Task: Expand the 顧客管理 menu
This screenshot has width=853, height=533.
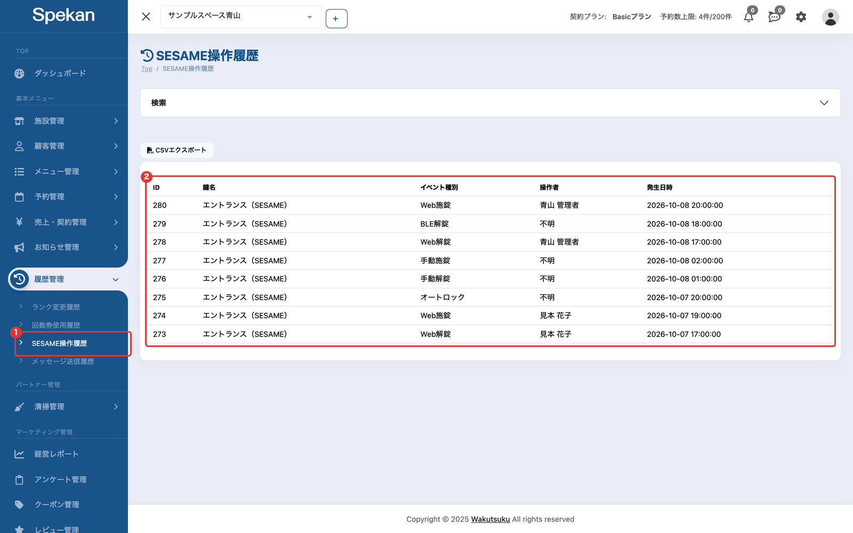Action: point(64,146)
